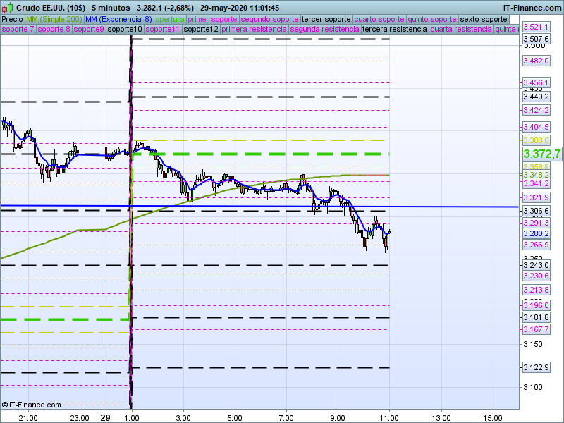Viewport: 564px width, 423px height.
Task: Open the soporte12 label
Action: (201, 29)
